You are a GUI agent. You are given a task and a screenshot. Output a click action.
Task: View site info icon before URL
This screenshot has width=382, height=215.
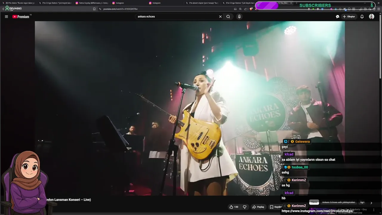pyautogui.click(x=100, y=9)
